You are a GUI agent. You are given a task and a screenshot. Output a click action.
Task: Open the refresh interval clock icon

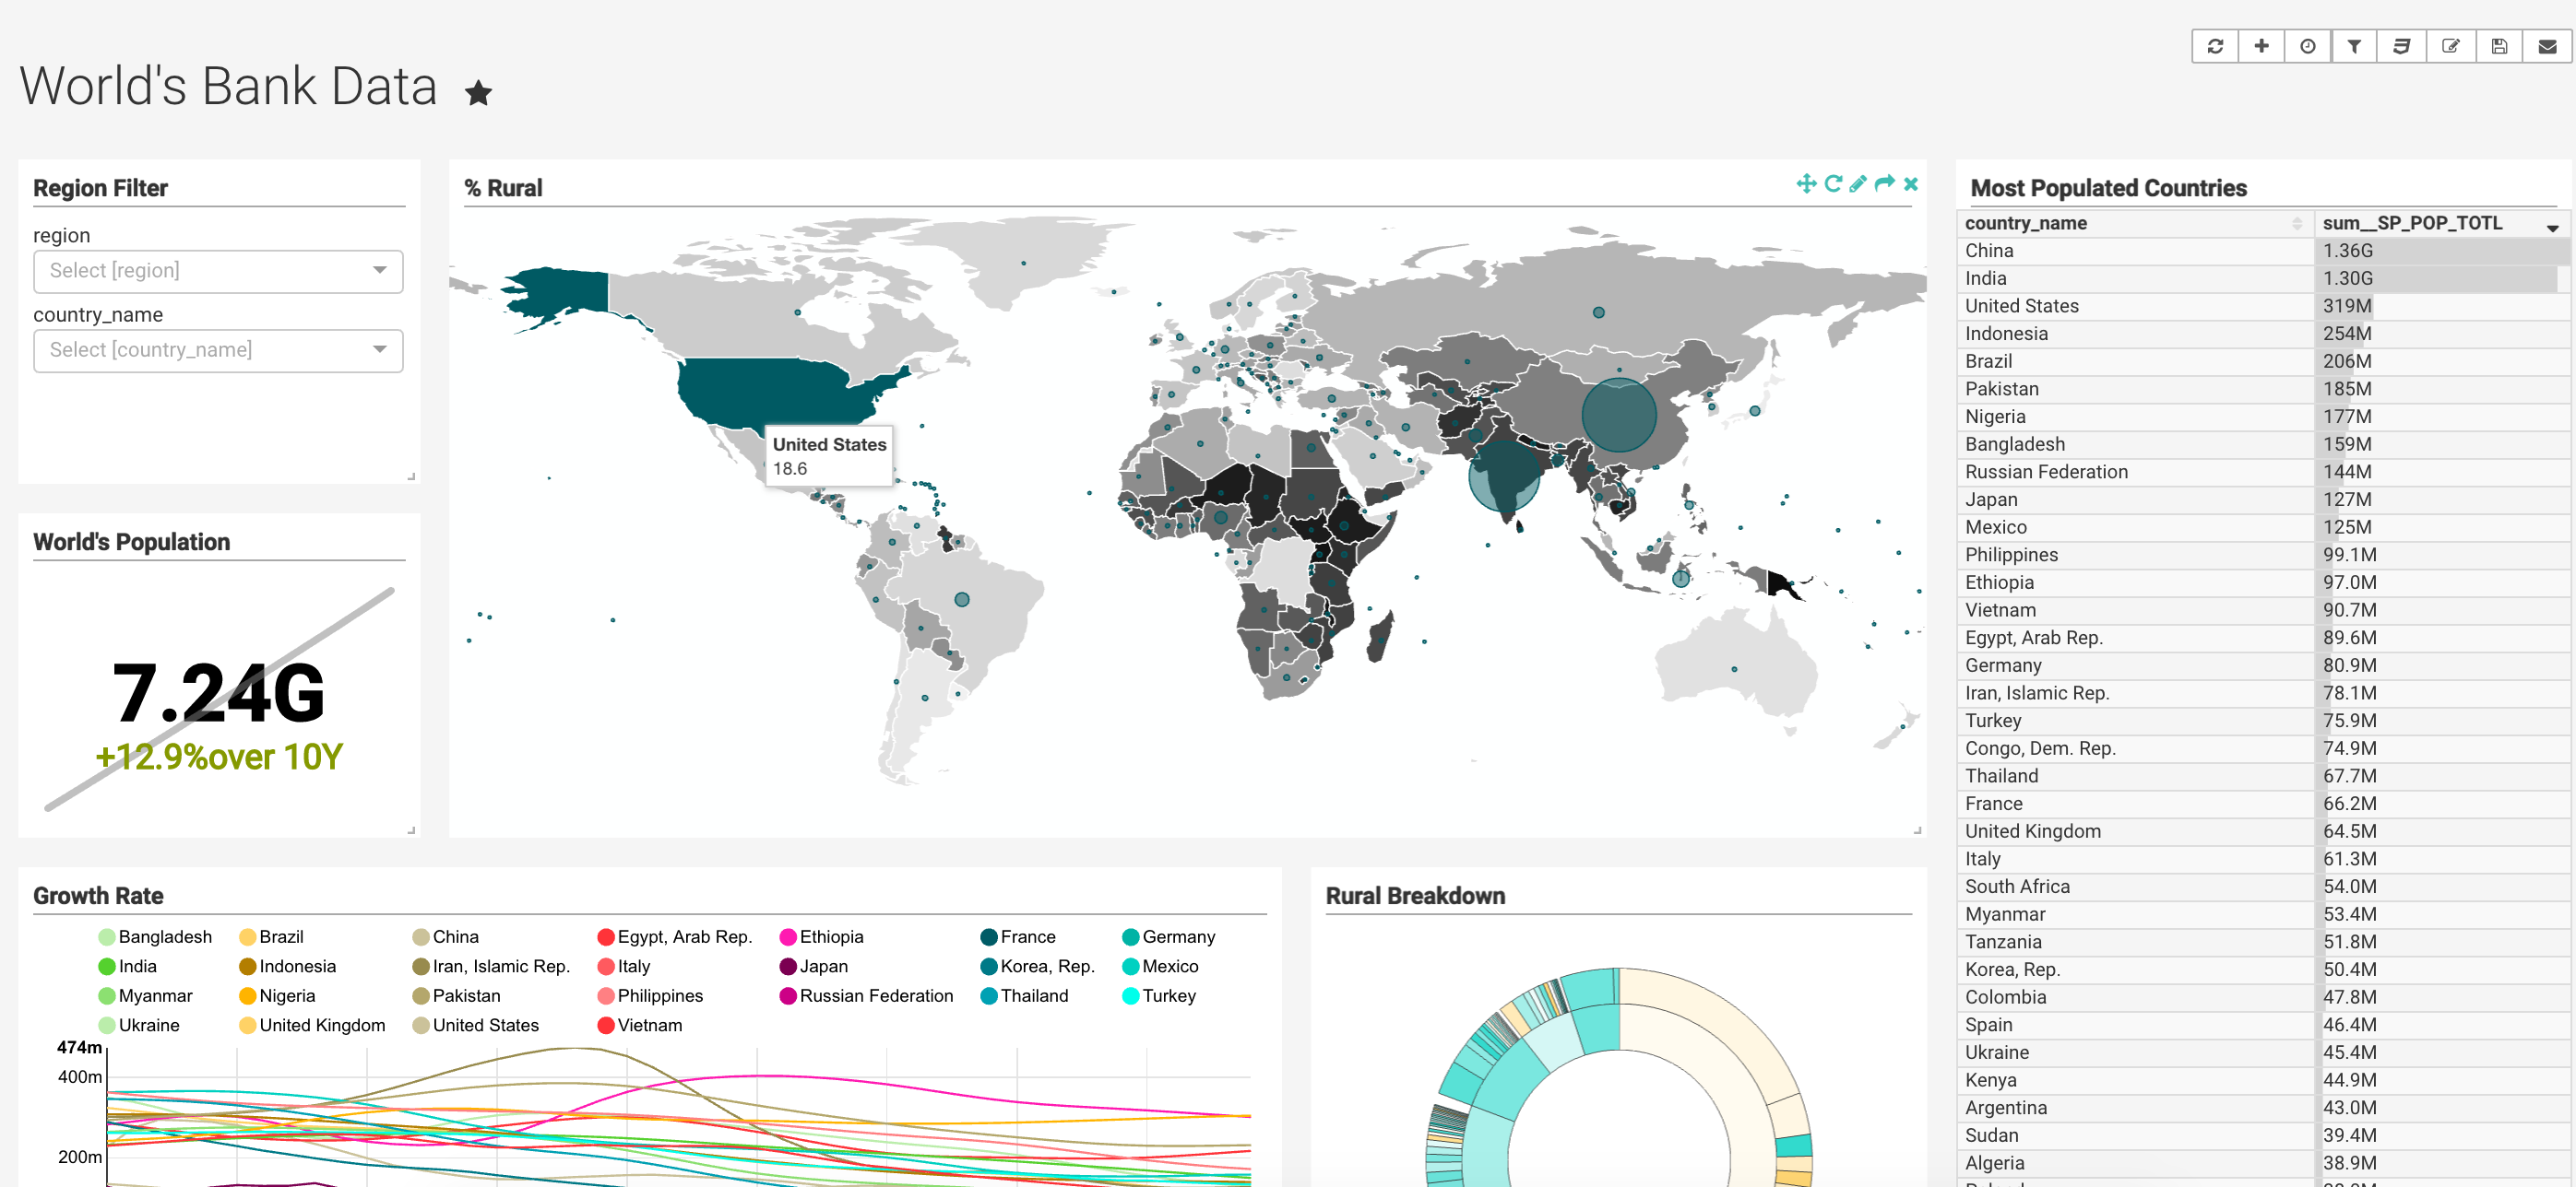point(2307,46)
